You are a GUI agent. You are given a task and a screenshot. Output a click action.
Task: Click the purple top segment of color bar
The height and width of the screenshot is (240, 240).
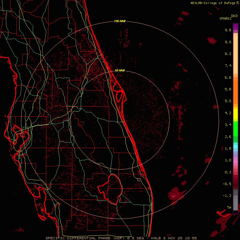click(235, 27)
